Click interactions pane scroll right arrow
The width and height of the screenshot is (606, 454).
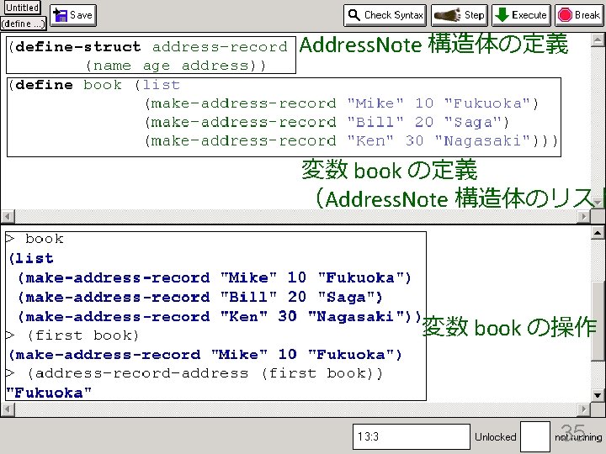(583, 409)
